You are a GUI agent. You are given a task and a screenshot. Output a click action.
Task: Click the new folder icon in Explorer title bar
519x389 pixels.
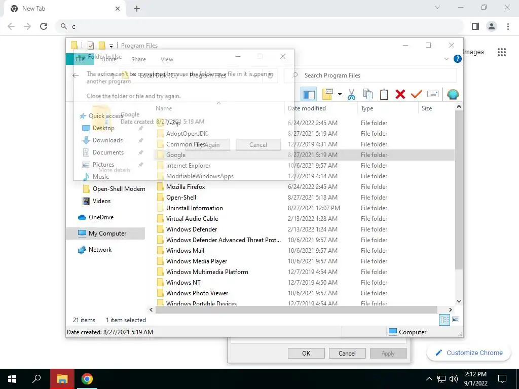(x=102, y=45)
